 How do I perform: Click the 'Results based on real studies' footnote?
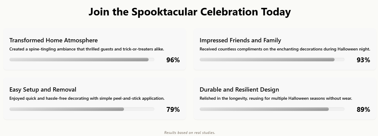pyautogui.click(x=190, y=132)
